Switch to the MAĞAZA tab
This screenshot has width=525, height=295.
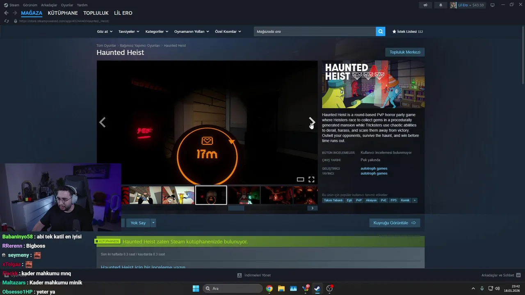tap(32, 13)
